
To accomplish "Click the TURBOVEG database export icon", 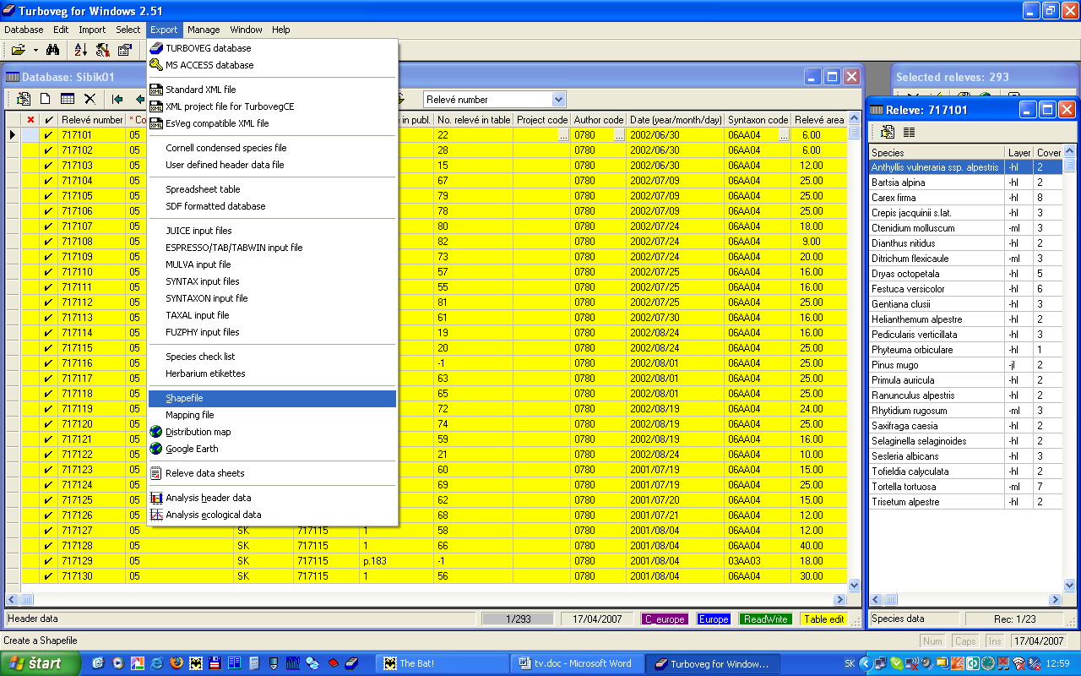I will point(156,48).
